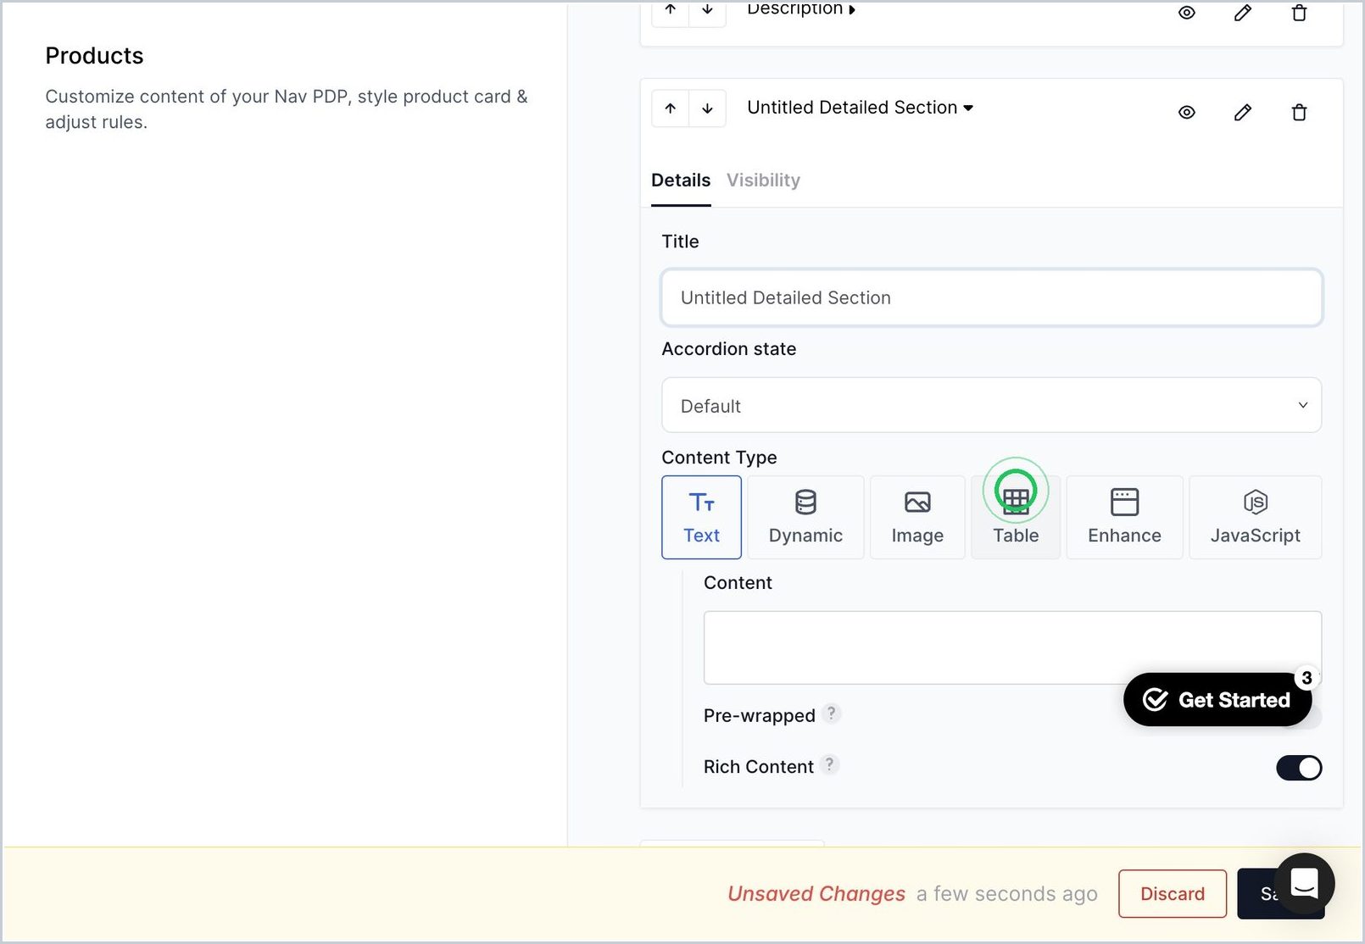Image resolution: width=1365 pixels, height=944 pixels.
Task: Open the chat support widget
Action: [1304, 883]
